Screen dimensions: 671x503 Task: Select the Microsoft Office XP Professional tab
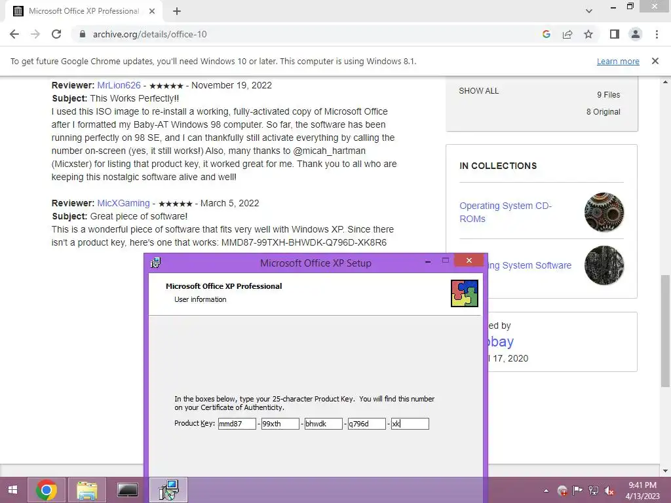[84, 11]
